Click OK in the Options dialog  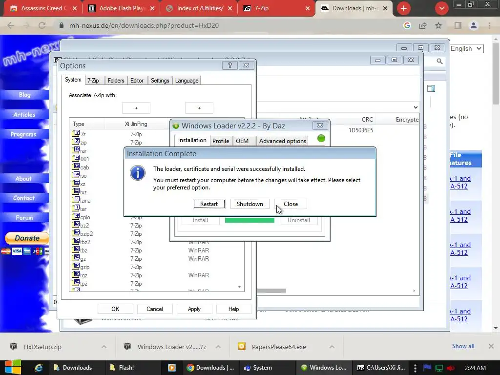(x=115, y=309)
